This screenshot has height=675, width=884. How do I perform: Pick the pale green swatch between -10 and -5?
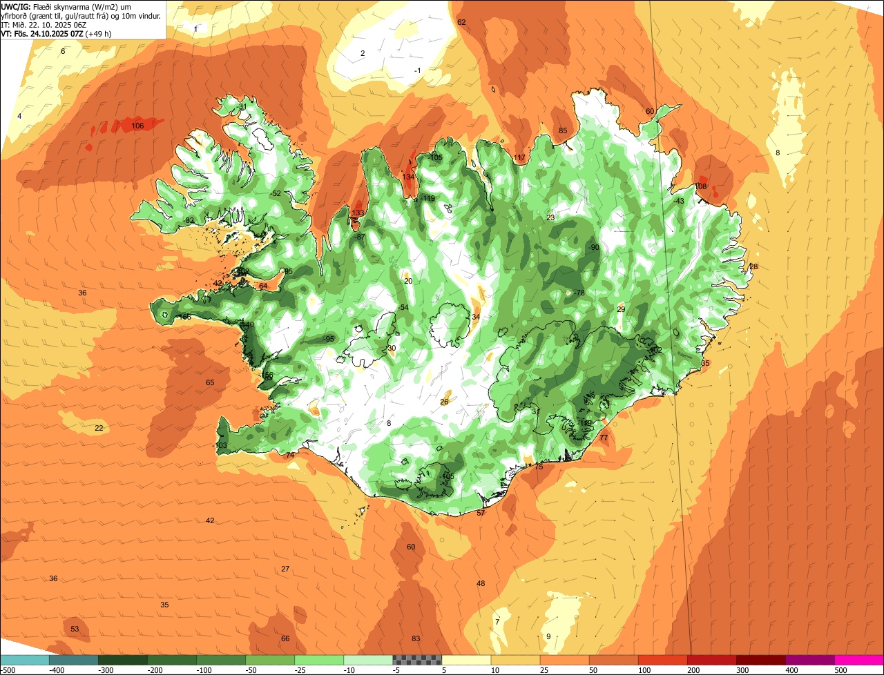tap(368, 660)
